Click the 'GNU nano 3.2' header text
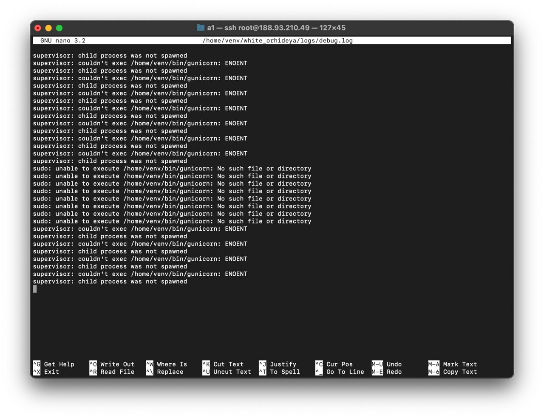544x418 pixels. click(63, 41)
